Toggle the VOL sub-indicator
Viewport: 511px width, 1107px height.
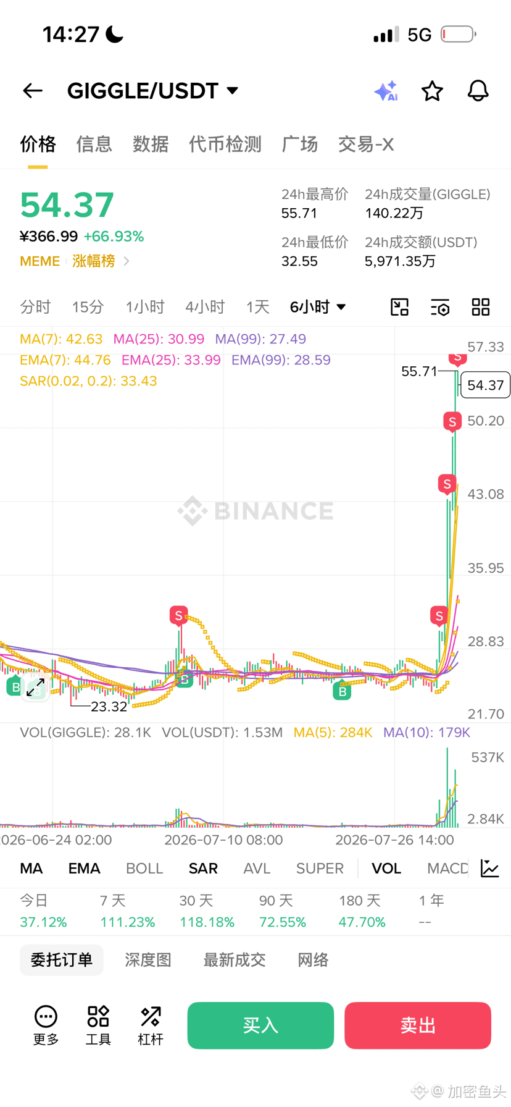[x=386, y=869]
